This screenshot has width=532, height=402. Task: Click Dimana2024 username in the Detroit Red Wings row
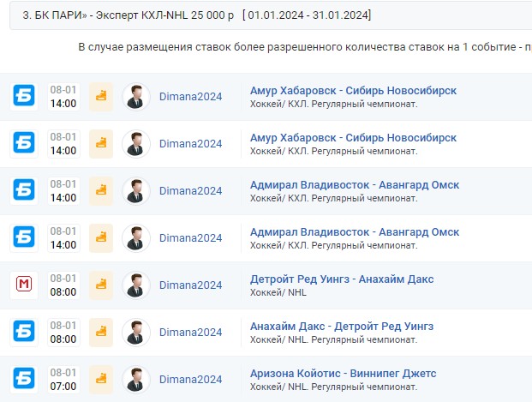tap(191, 285)
